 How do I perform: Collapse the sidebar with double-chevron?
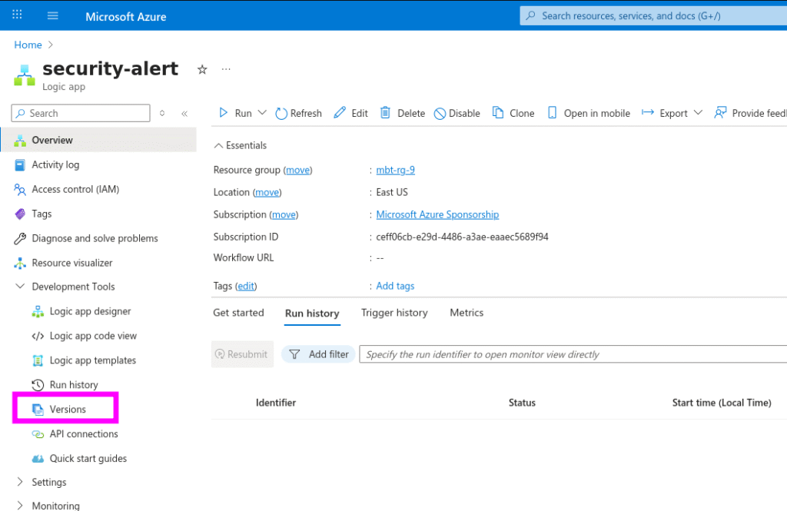pos(184,113)
